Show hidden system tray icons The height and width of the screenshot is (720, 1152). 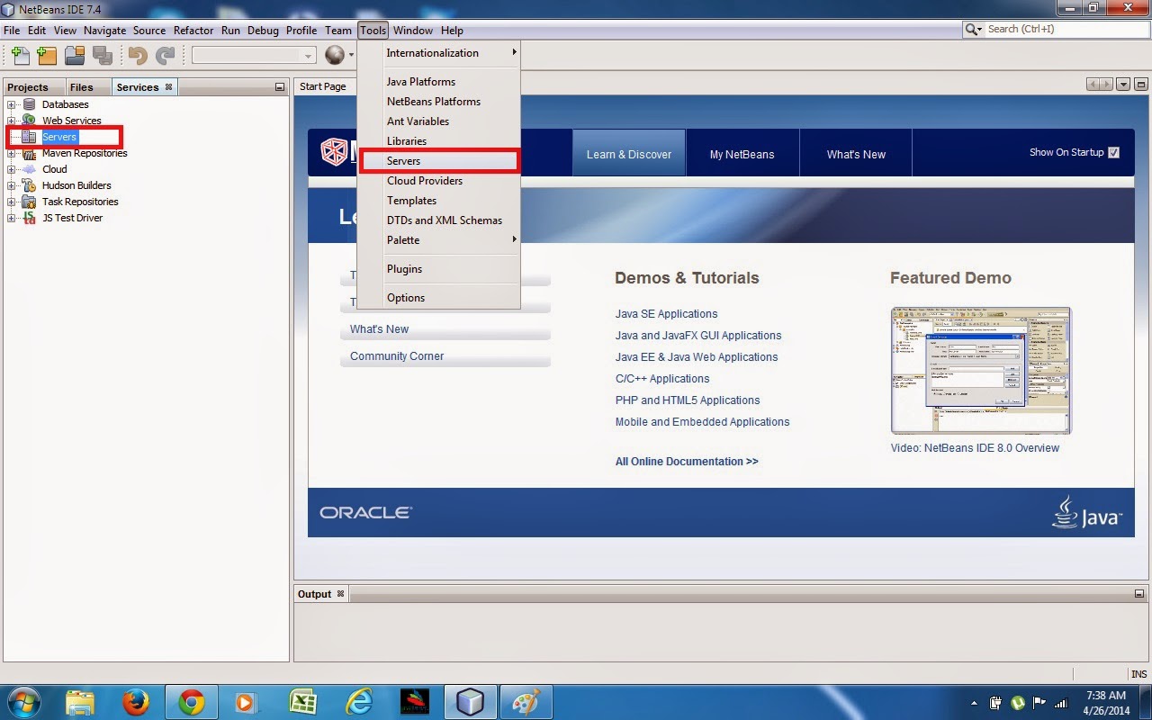click(974, 702)
